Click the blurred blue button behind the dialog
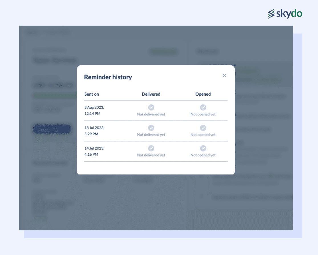 point(52,129)
